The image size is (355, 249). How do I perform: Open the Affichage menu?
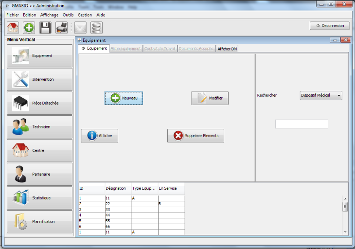pos(49,15)
